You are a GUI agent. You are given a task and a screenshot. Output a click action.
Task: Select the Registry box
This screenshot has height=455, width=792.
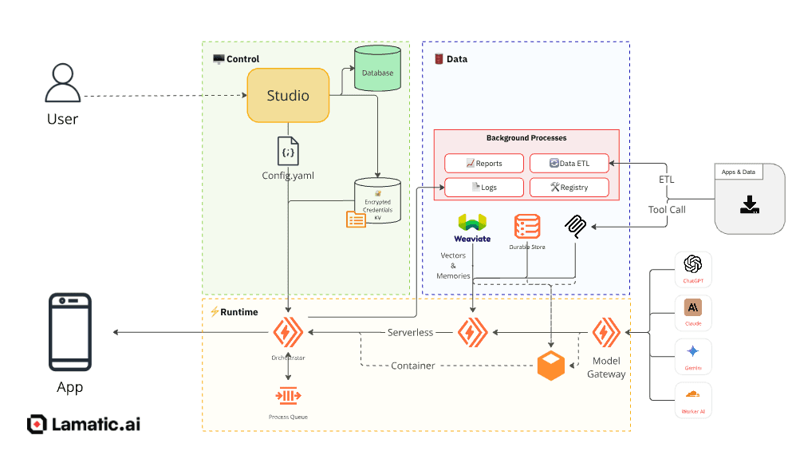point(569,187)
